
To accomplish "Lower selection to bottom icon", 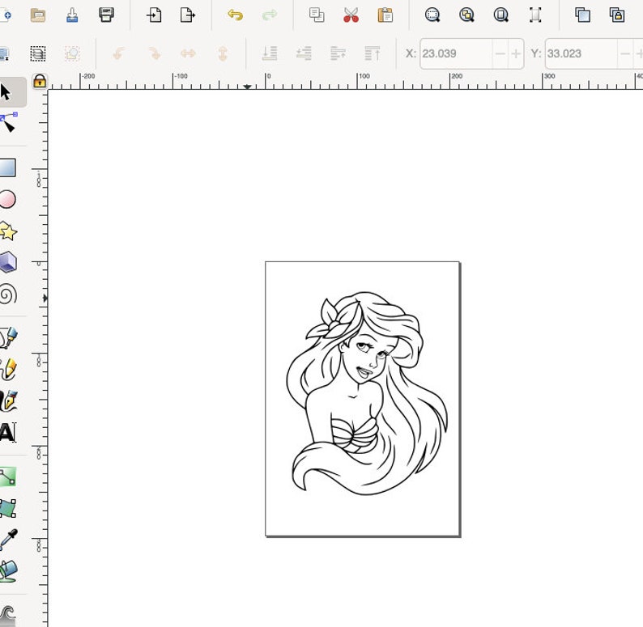I will [270, 53].
